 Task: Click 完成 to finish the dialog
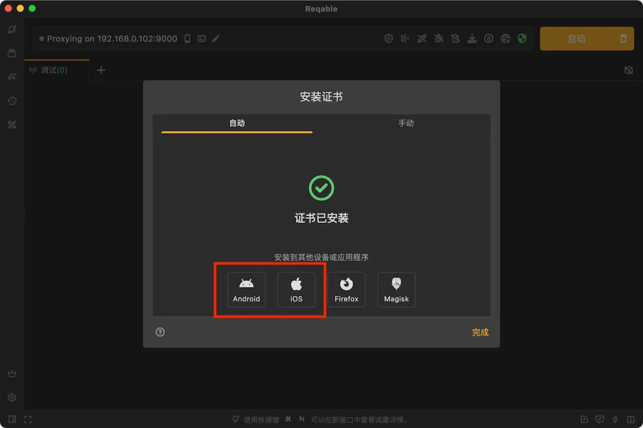pyautogui.click(x=480, y=332)
